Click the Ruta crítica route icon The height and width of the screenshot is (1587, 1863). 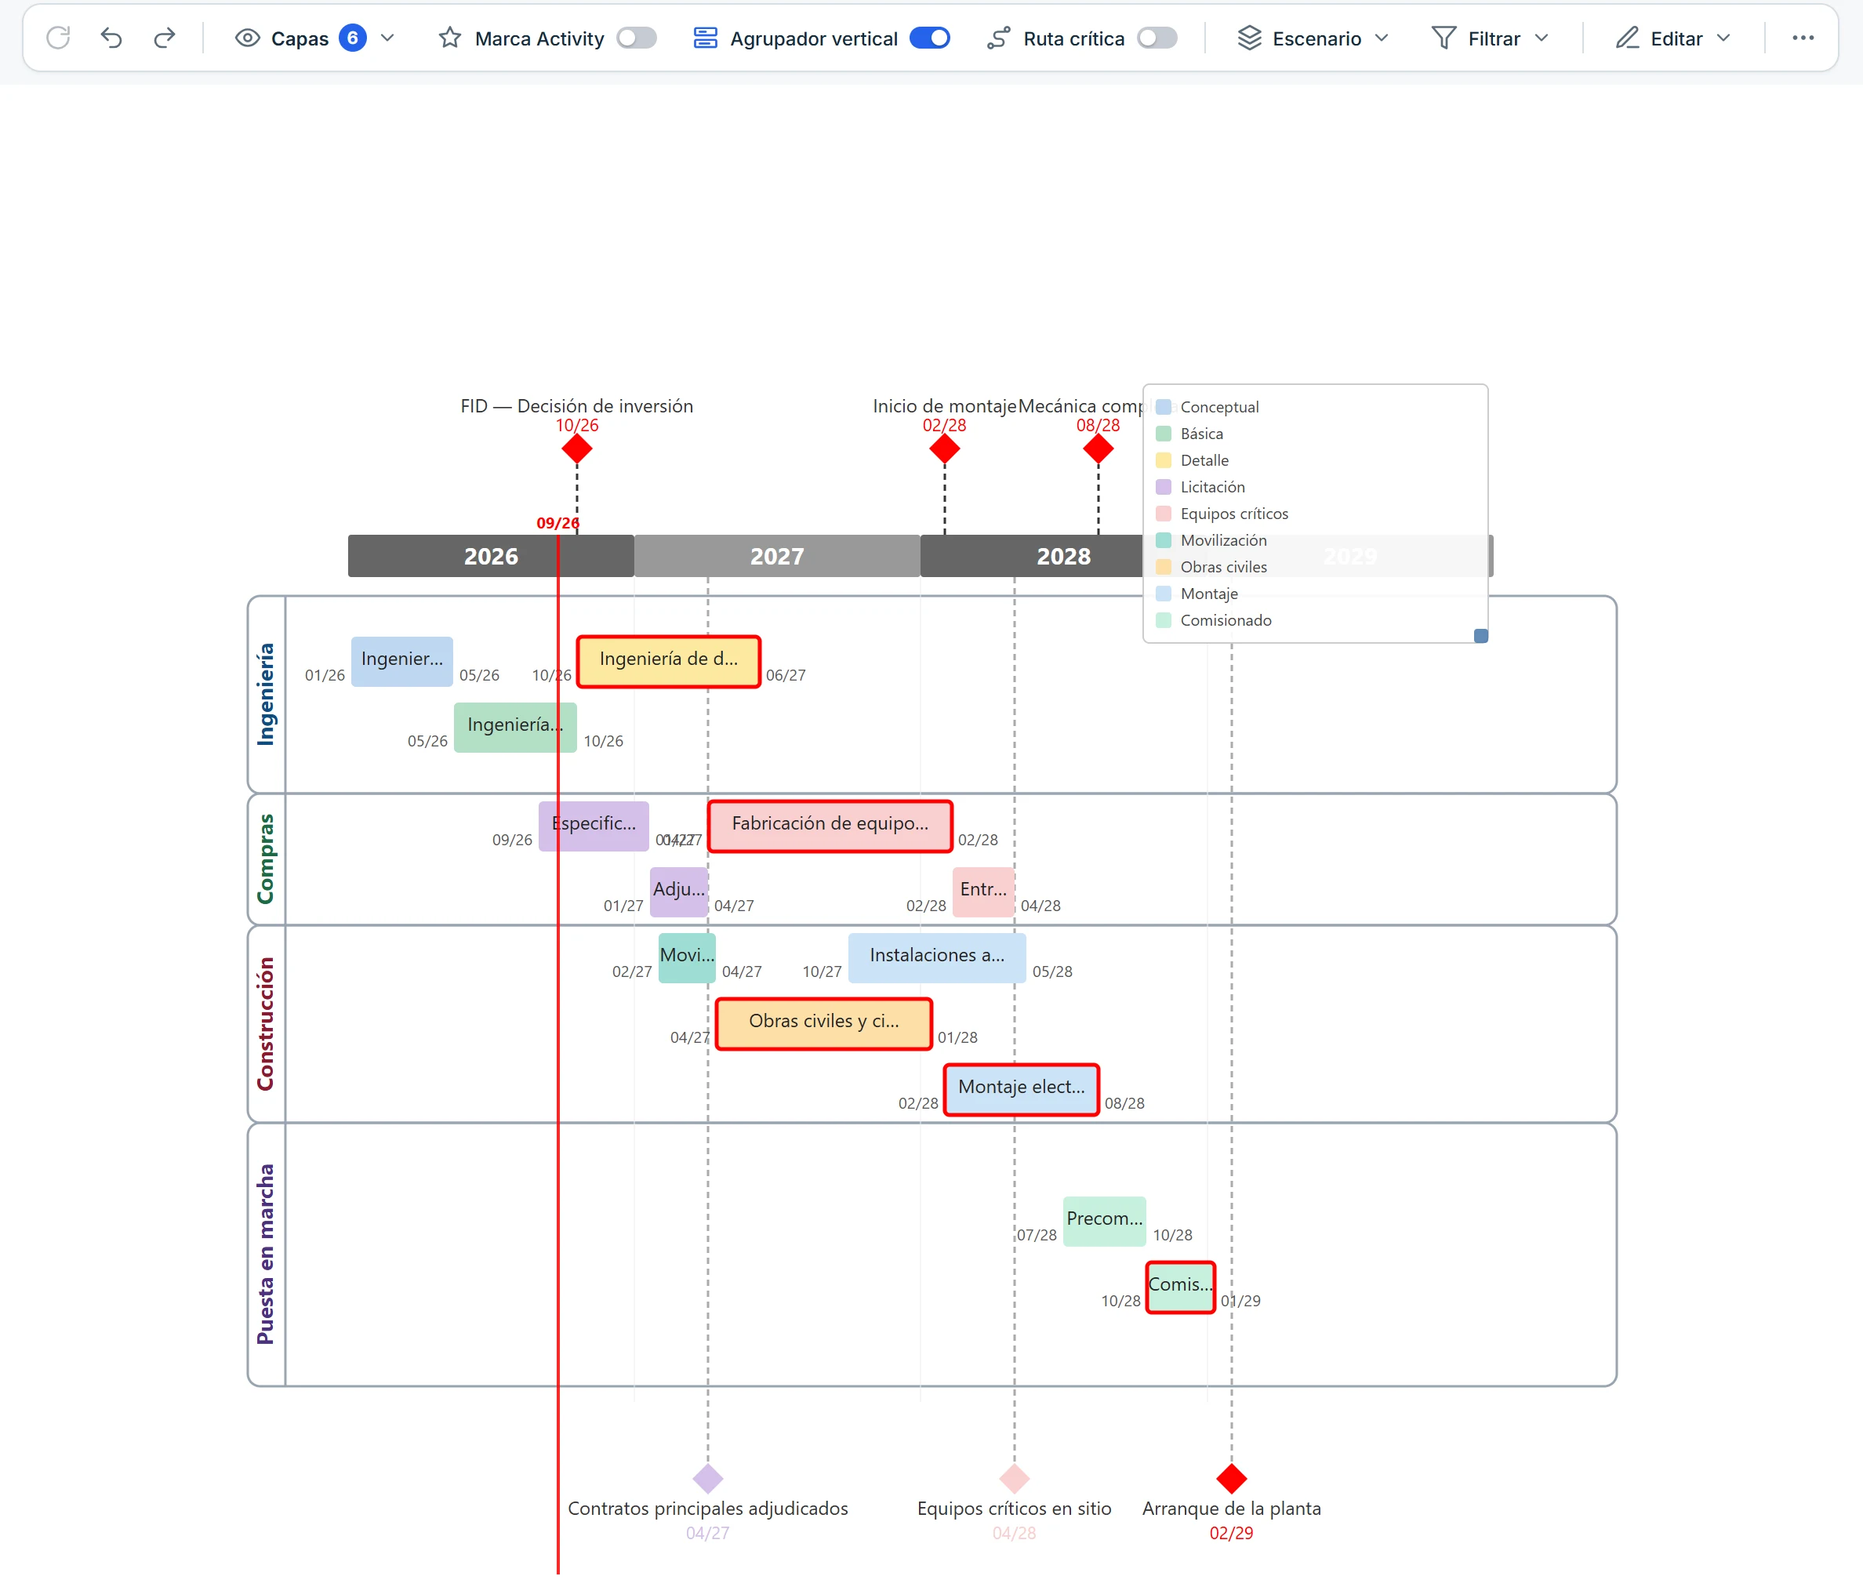pos(998,38)
